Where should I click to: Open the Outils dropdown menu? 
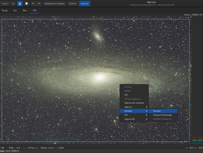pos(72,4)
